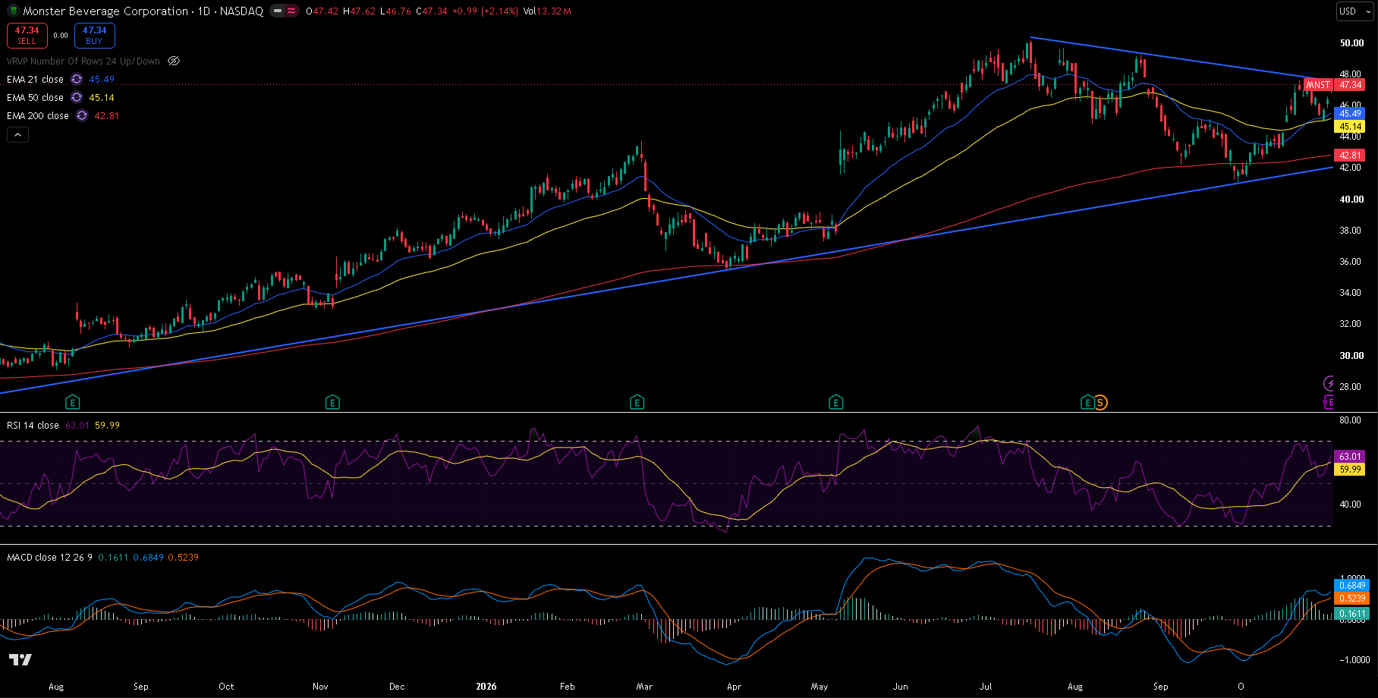
Task: Click the Vol 13.32 M value in header
Action: point(547,11)
